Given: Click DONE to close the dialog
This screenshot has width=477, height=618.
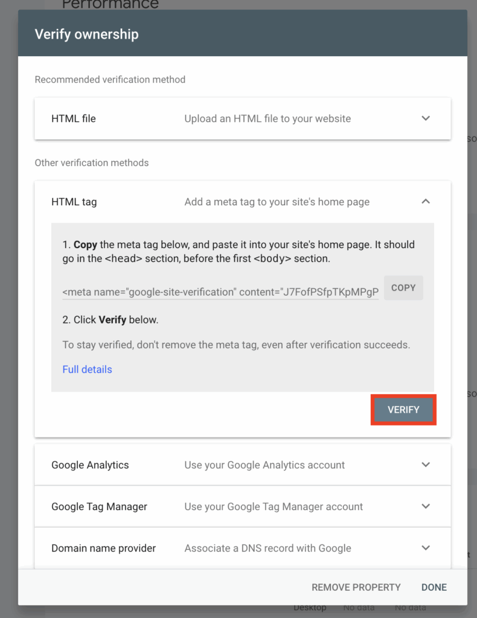Looking at the screenshot, I should (434, 587).
